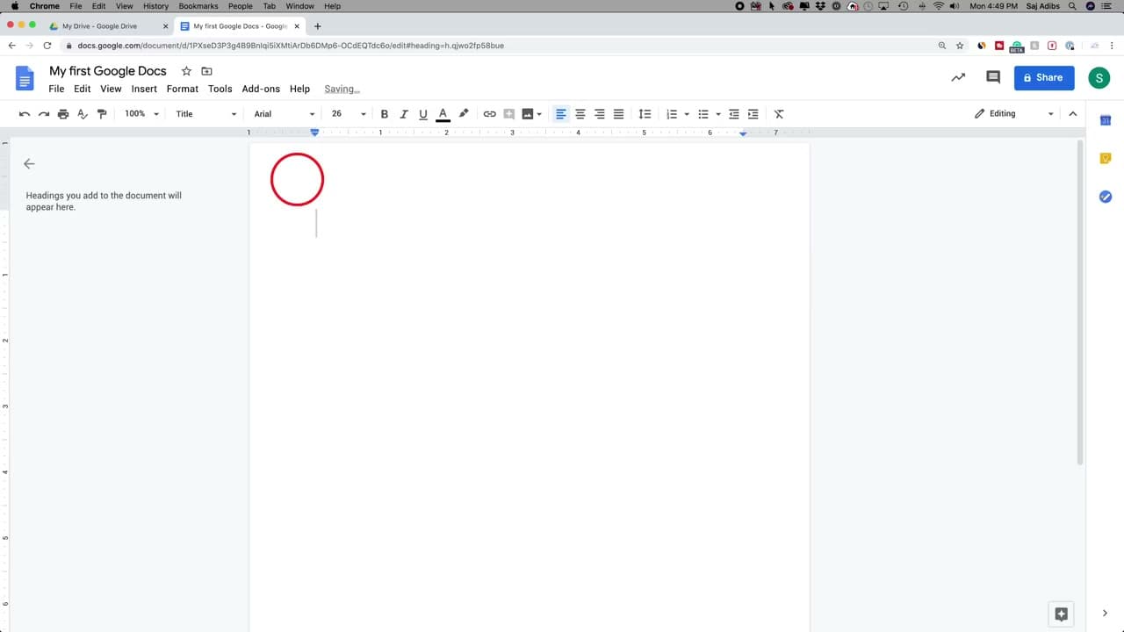The image size is (1124, 632).
Task: Close the document outline with back arrow
Action: tap(29, 164)
